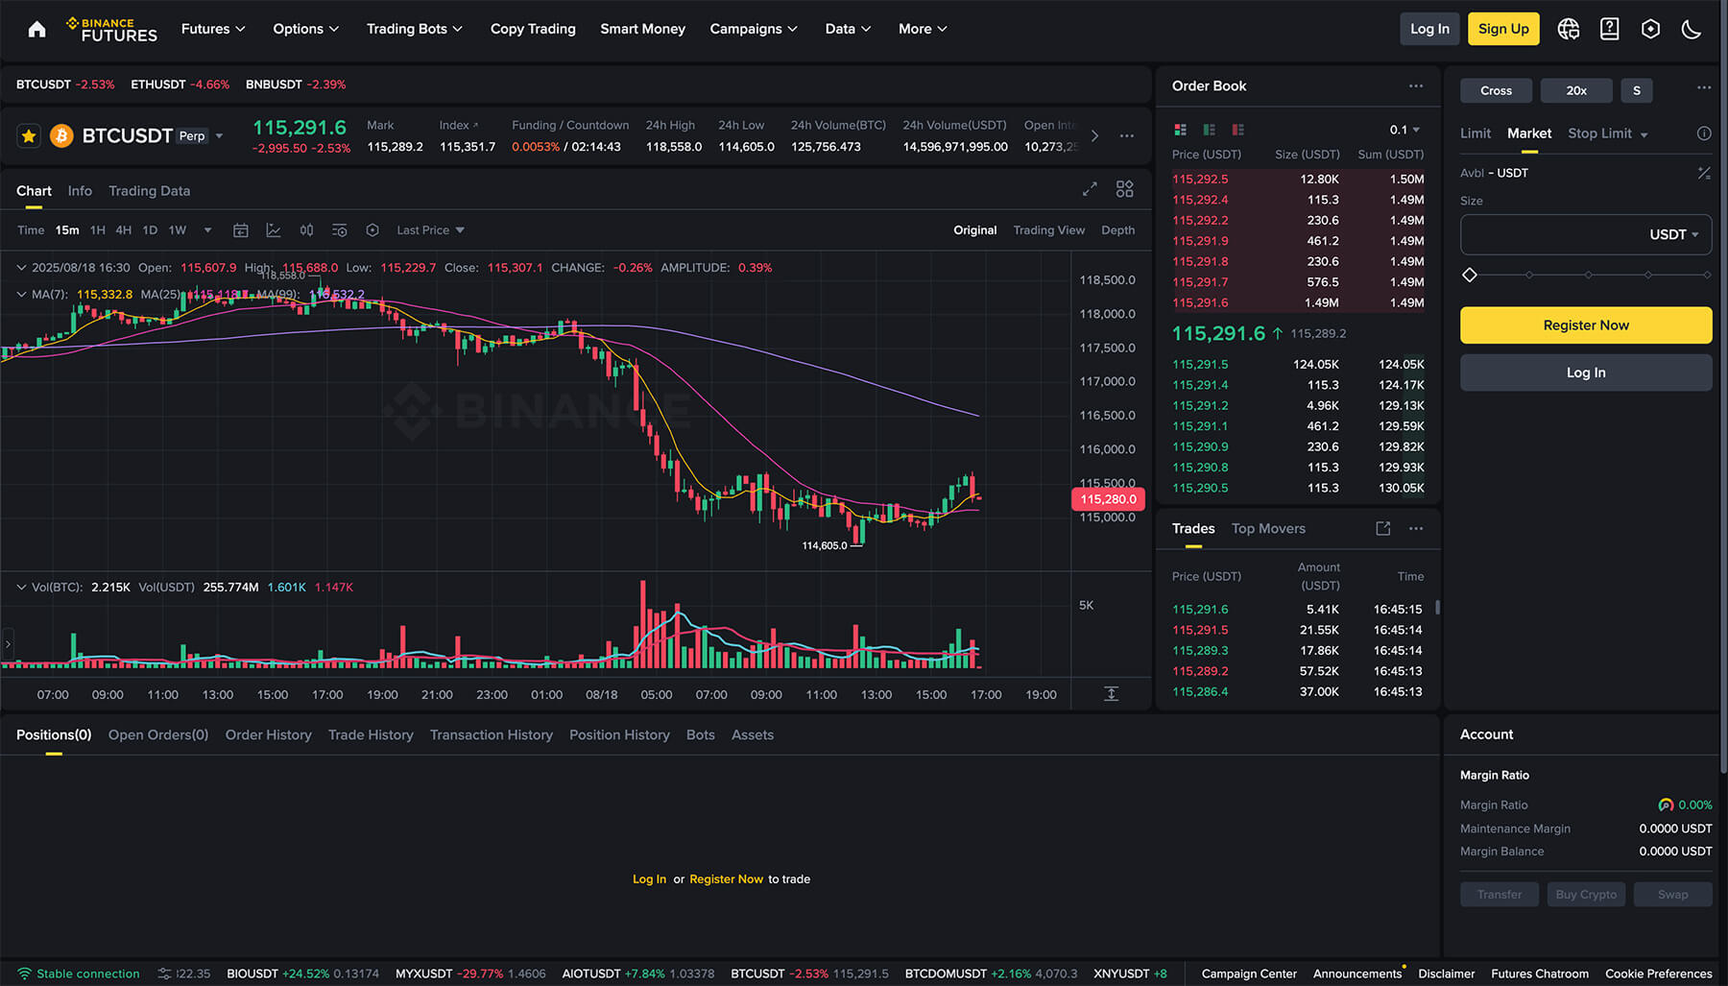Open chart grid layout icon
Viewport: 1728px width, 986px height.
(1124, 190)
